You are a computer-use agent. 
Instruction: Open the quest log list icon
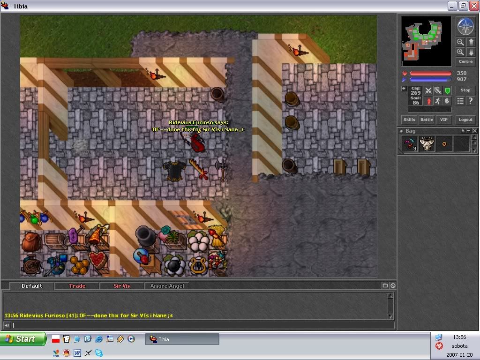460,101
